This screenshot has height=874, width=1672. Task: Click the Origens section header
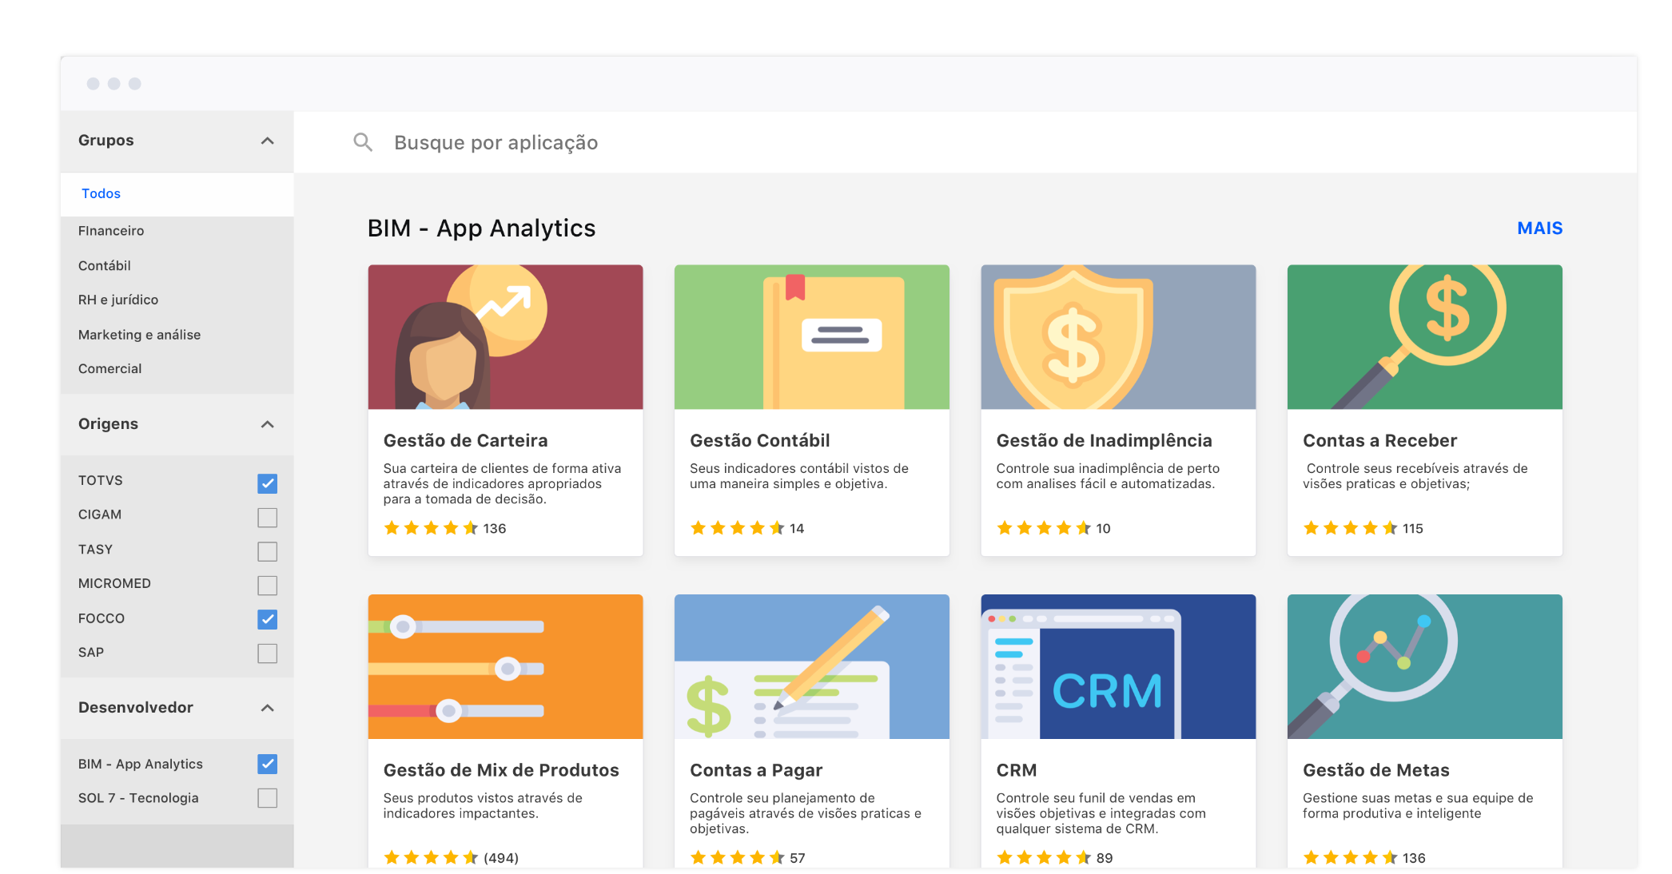[177, 424]
